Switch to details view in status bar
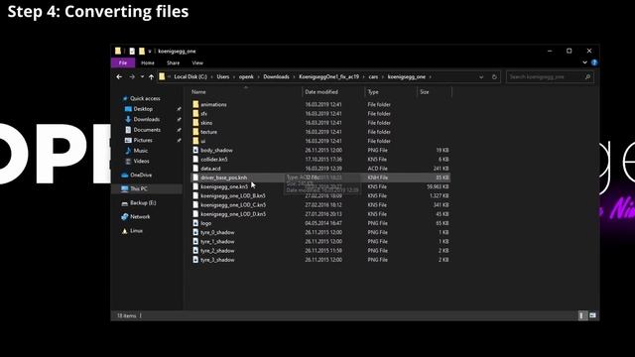This screenshot has height=357, width=635. [x=582, y=315]
